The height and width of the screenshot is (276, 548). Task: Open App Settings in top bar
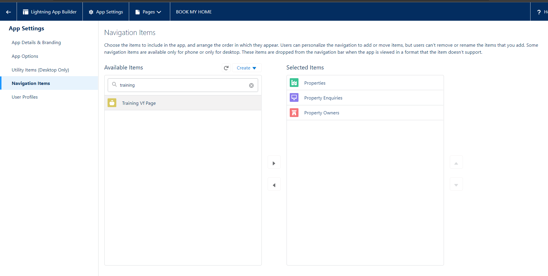click(x=106, y=12)
